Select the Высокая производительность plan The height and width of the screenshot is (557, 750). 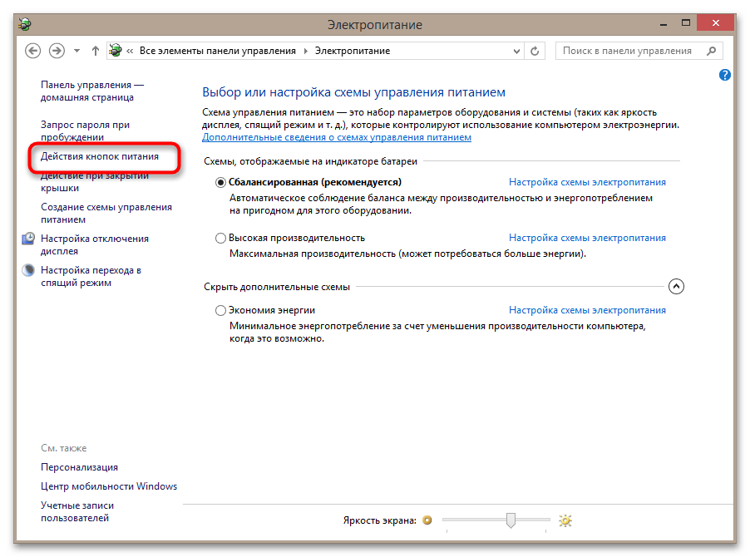pyautogui.click(x=220, y=238)
